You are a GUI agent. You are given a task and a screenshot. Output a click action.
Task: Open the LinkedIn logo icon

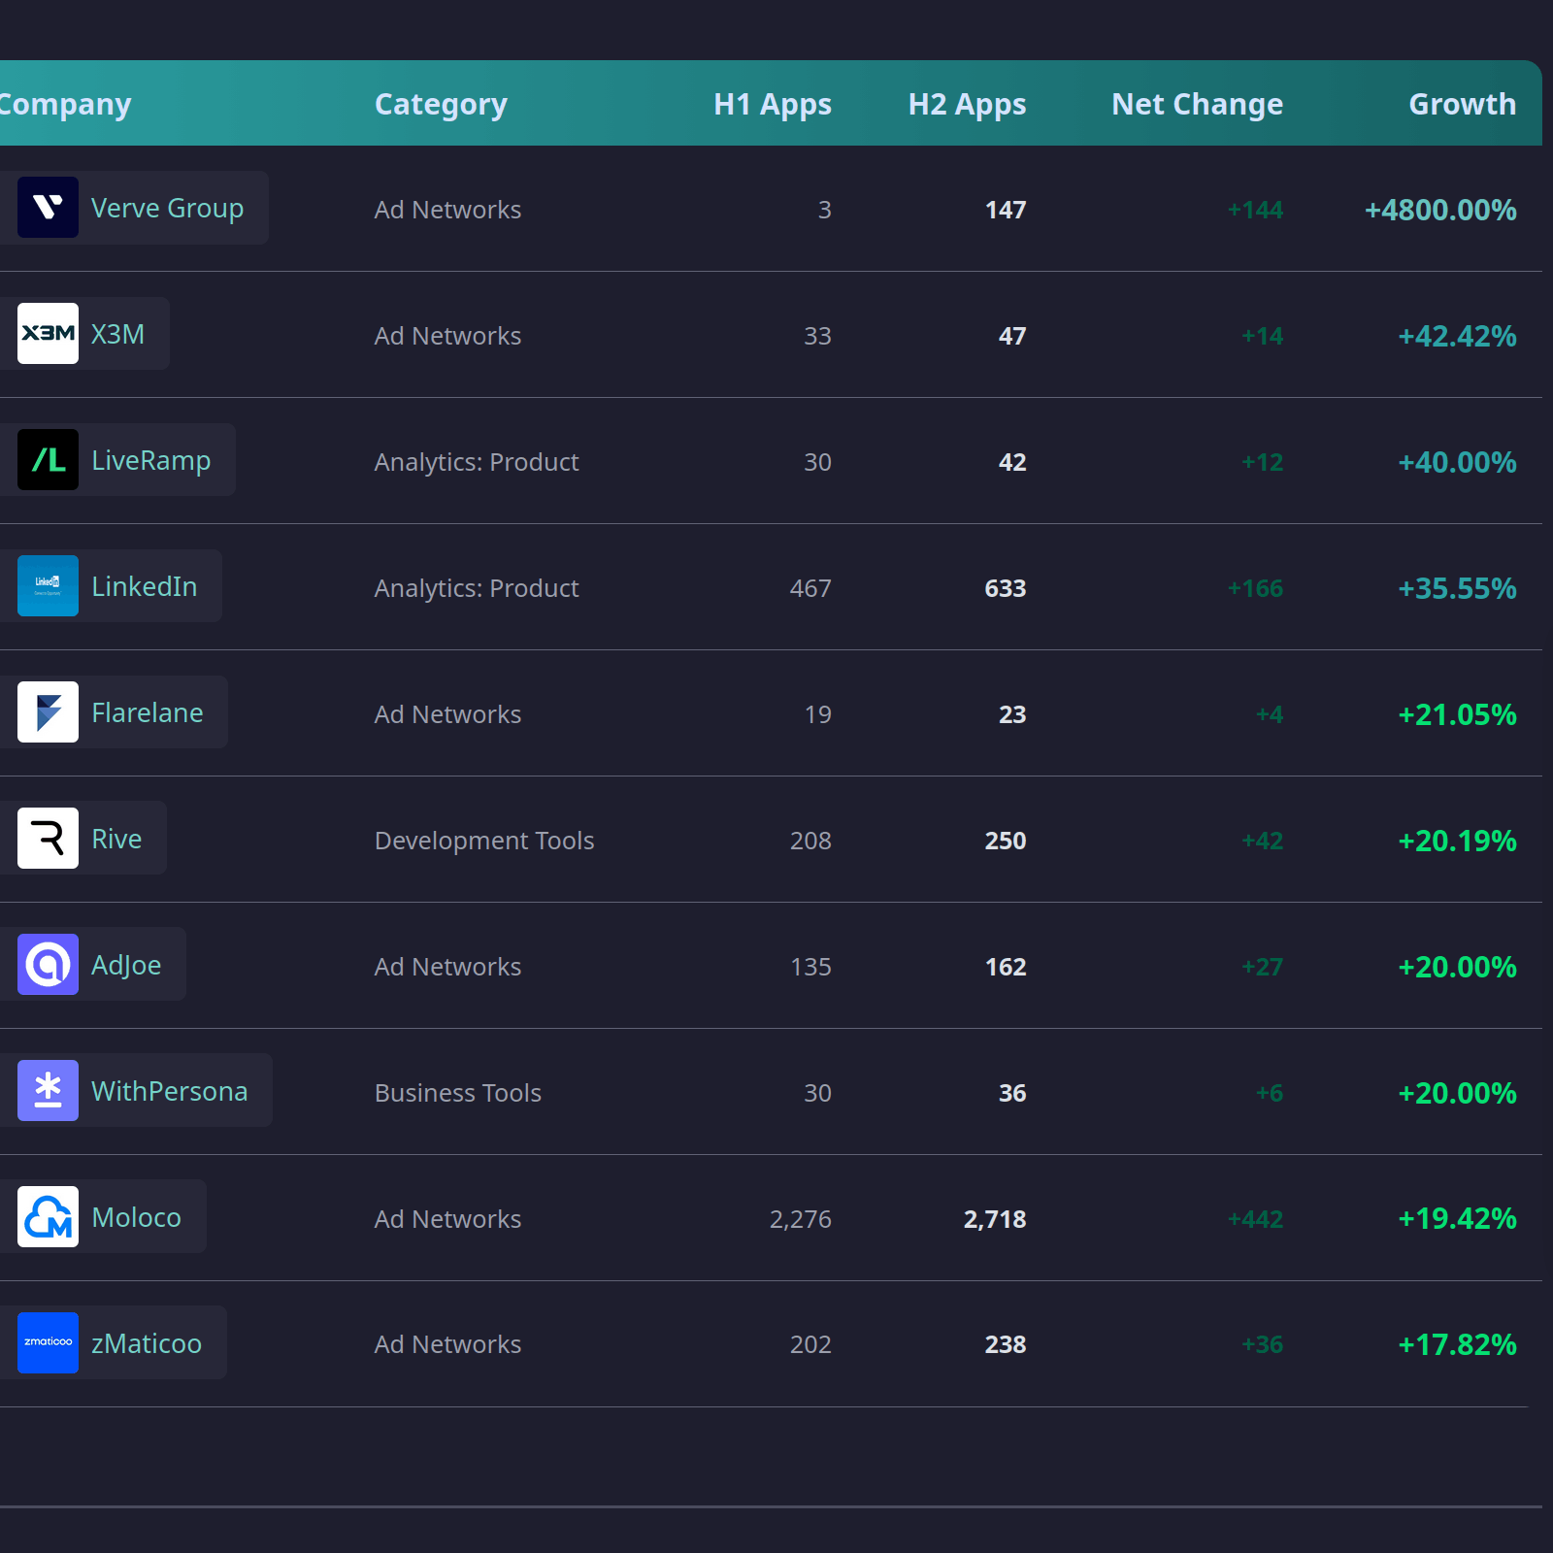(x=47, y=585)
